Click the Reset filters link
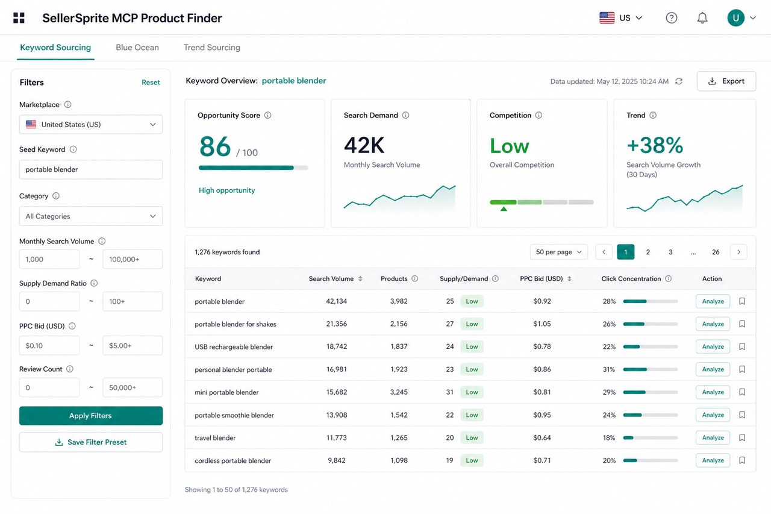This screenshot has width=771, height=514. (151, 83)
